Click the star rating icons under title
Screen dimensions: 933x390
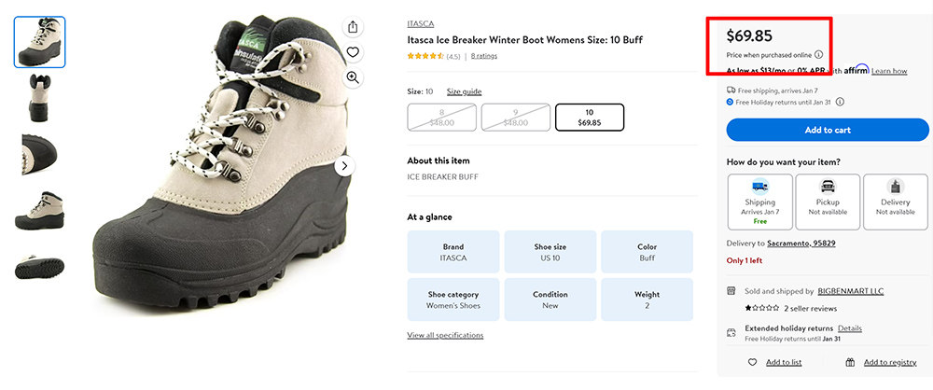425,56
